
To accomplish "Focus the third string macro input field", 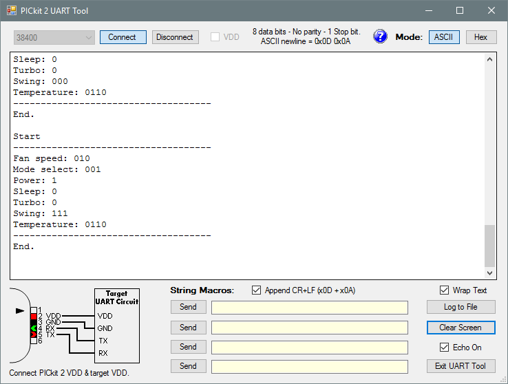I will point(310,347).
